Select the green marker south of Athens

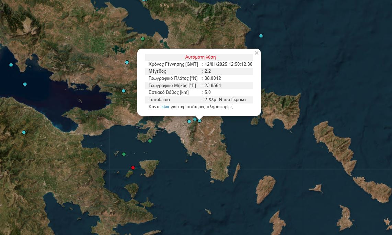click(x=150, y=141)
